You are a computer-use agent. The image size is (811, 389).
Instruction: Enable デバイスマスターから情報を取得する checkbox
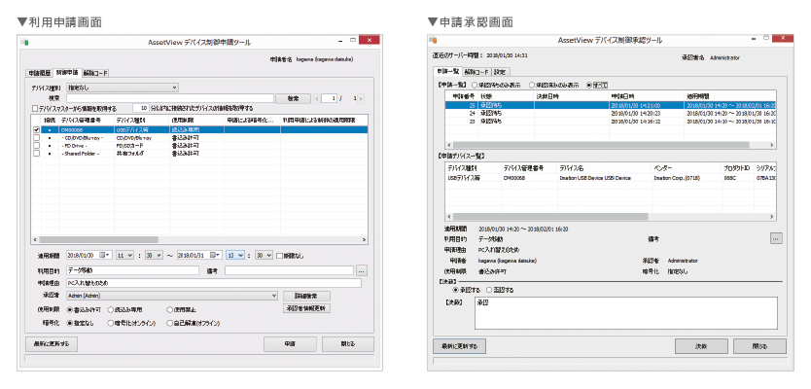click(x=35, y=109)
